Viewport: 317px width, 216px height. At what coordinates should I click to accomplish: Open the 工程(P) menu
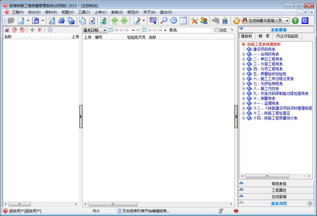tap(18, 12)
